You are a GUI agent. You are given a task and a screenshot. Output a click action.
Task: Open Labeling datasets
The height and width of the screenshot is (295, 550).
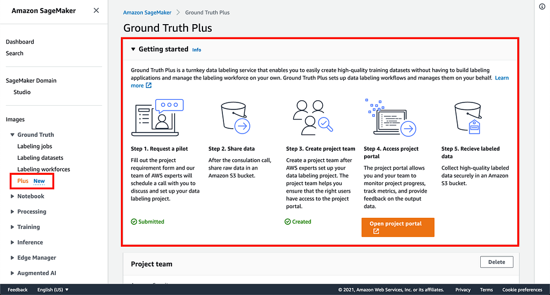[x=40, y=158]
